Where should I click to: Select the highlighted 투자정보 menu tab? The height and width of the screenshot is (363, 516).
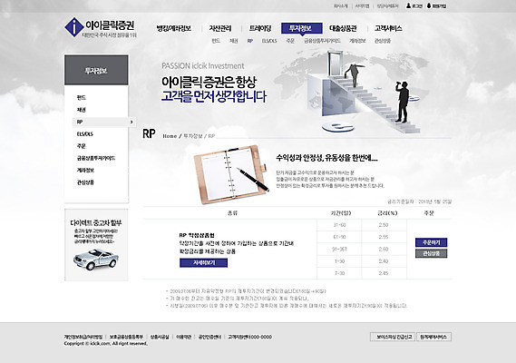point(301,28)
